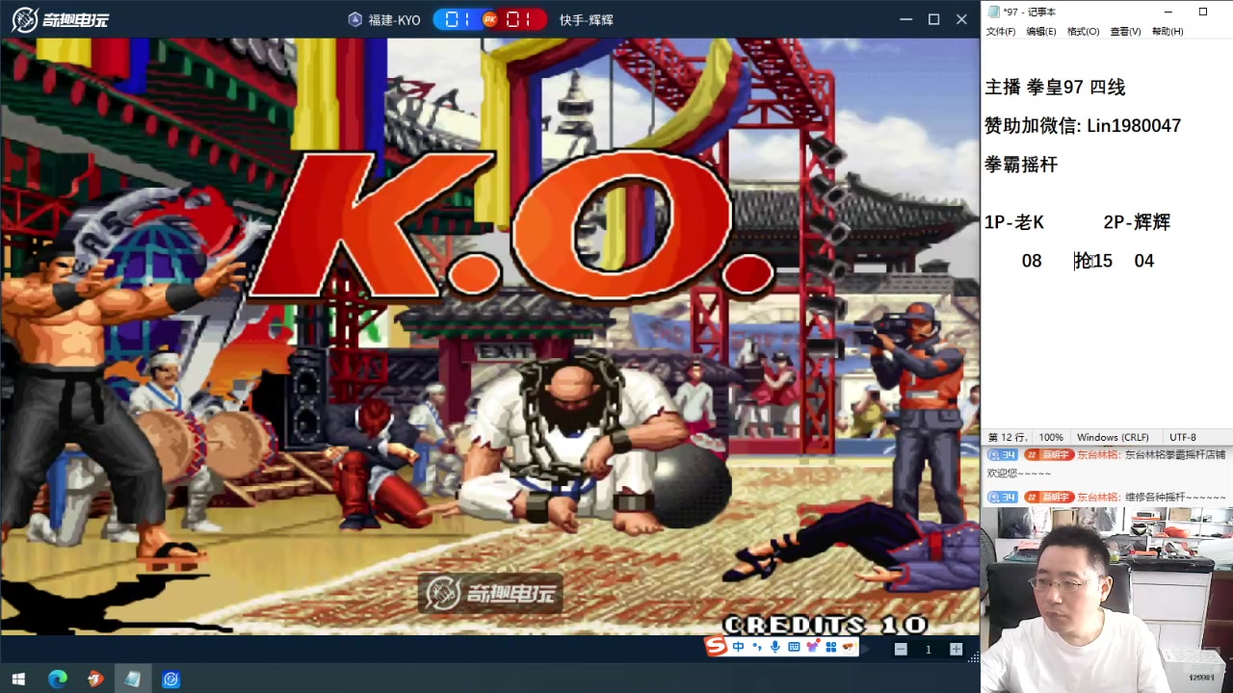Click the text 2P-辉辉 in Notepad
Image resolution: width=1233 pixels, height=693 pixels.
tap(1137, 222)
